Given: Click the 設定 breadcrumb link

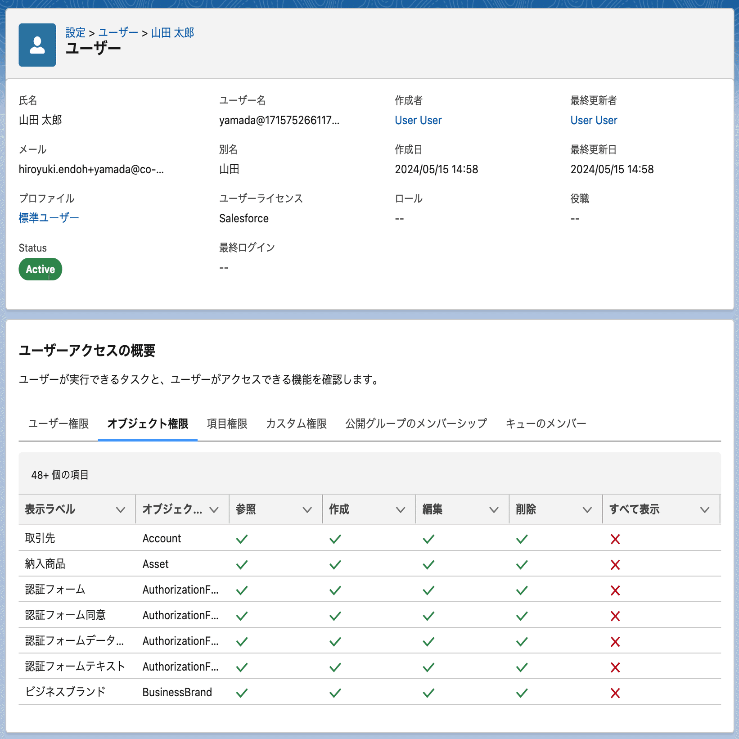Looking at the screenshot, I should tap(74, 32).
